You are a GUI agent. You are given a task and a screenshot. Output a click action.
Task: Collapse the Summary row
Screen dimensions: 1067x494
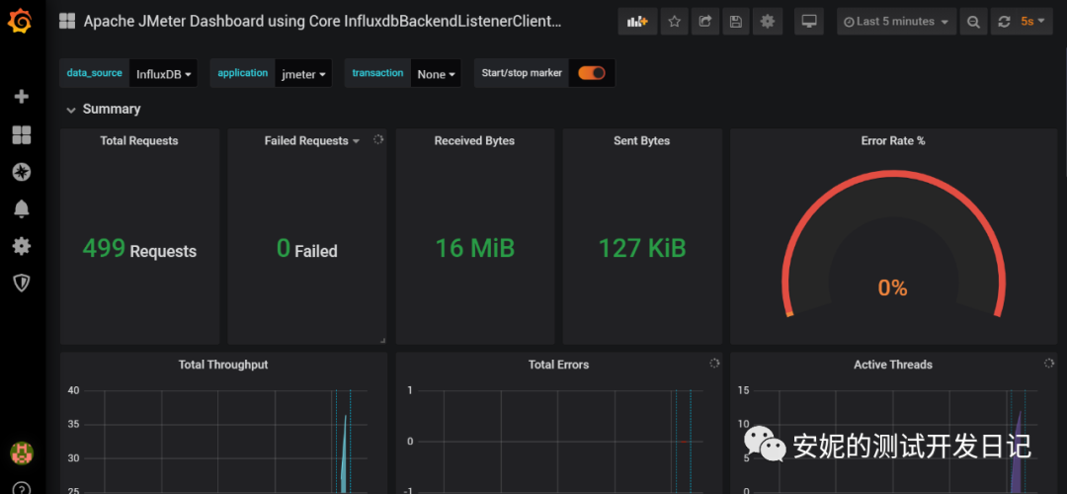(71, 110)
